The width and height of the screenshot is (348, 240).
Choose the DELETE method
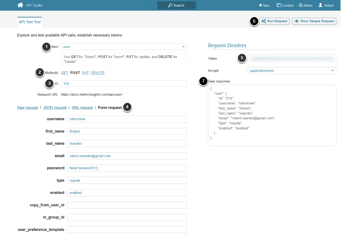[x=98, y=73]
